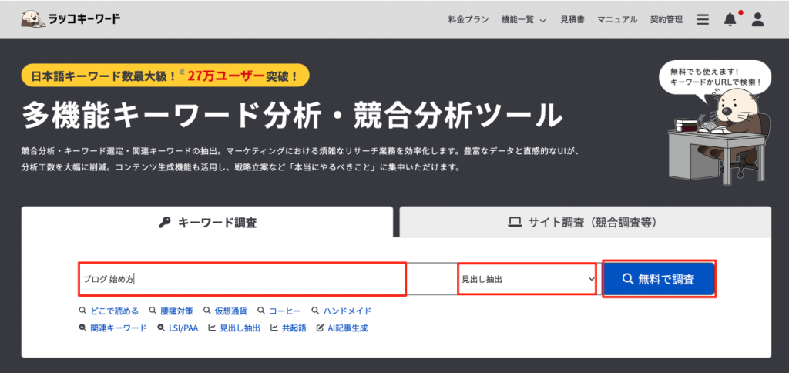The width and height of the screenshot is (789, 373).
Task: Open the notifications bell icon
Action: (730, 20)
